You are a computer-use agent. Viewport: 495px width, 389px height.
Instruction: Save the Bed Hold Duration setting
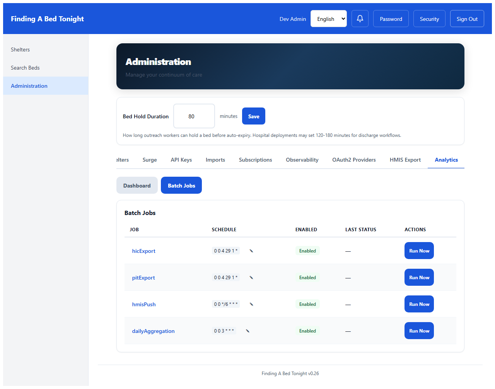[253, 116]
